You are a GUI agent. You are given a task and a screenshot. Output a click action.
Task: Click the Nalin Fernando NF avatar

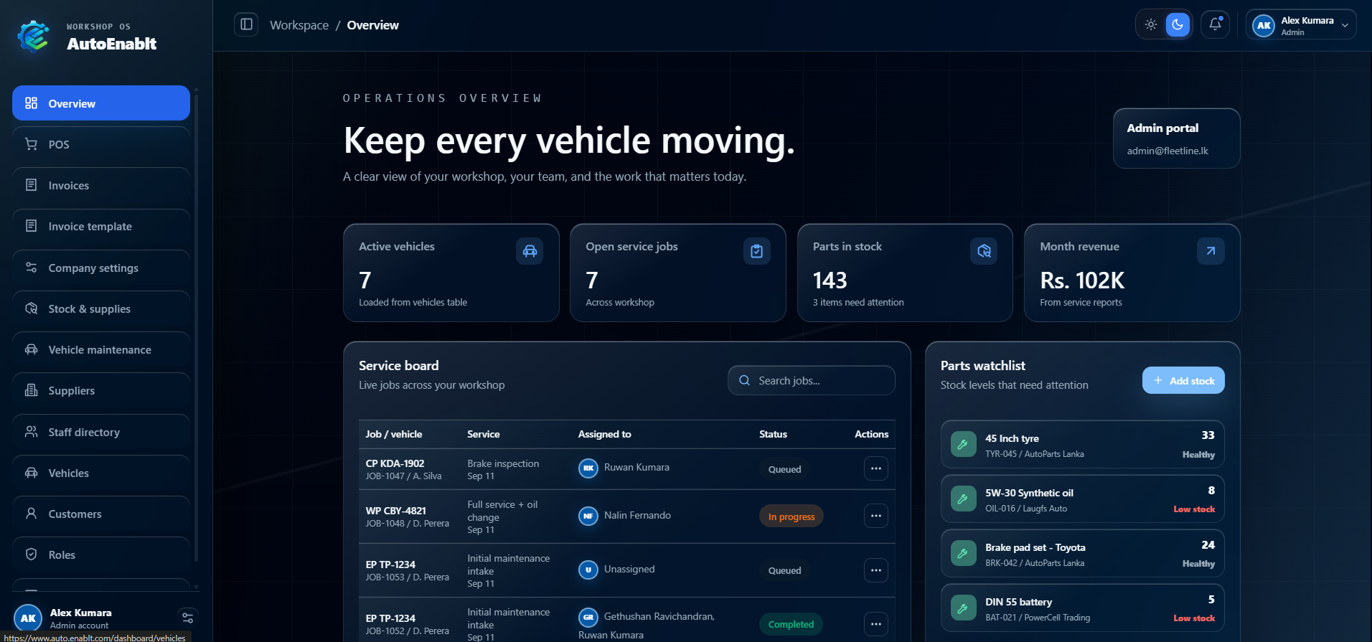(x=588, y=516)
